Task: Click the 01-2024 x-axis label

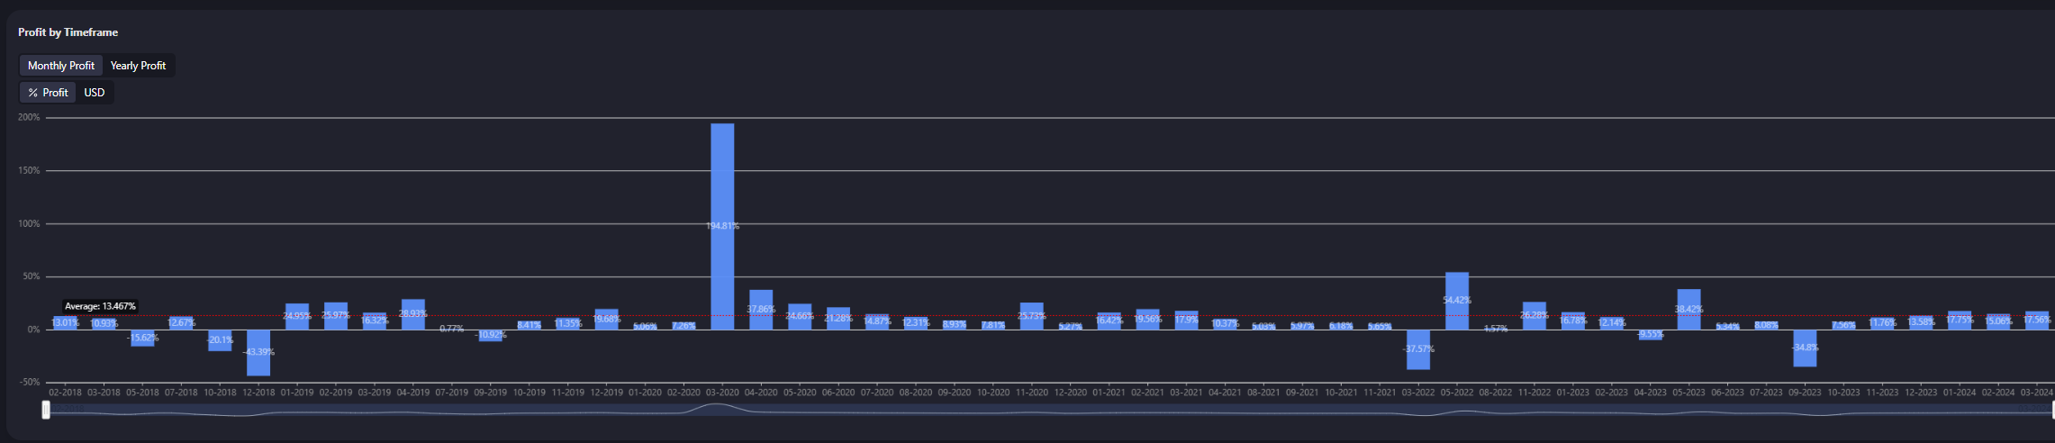Action: 1960,393
